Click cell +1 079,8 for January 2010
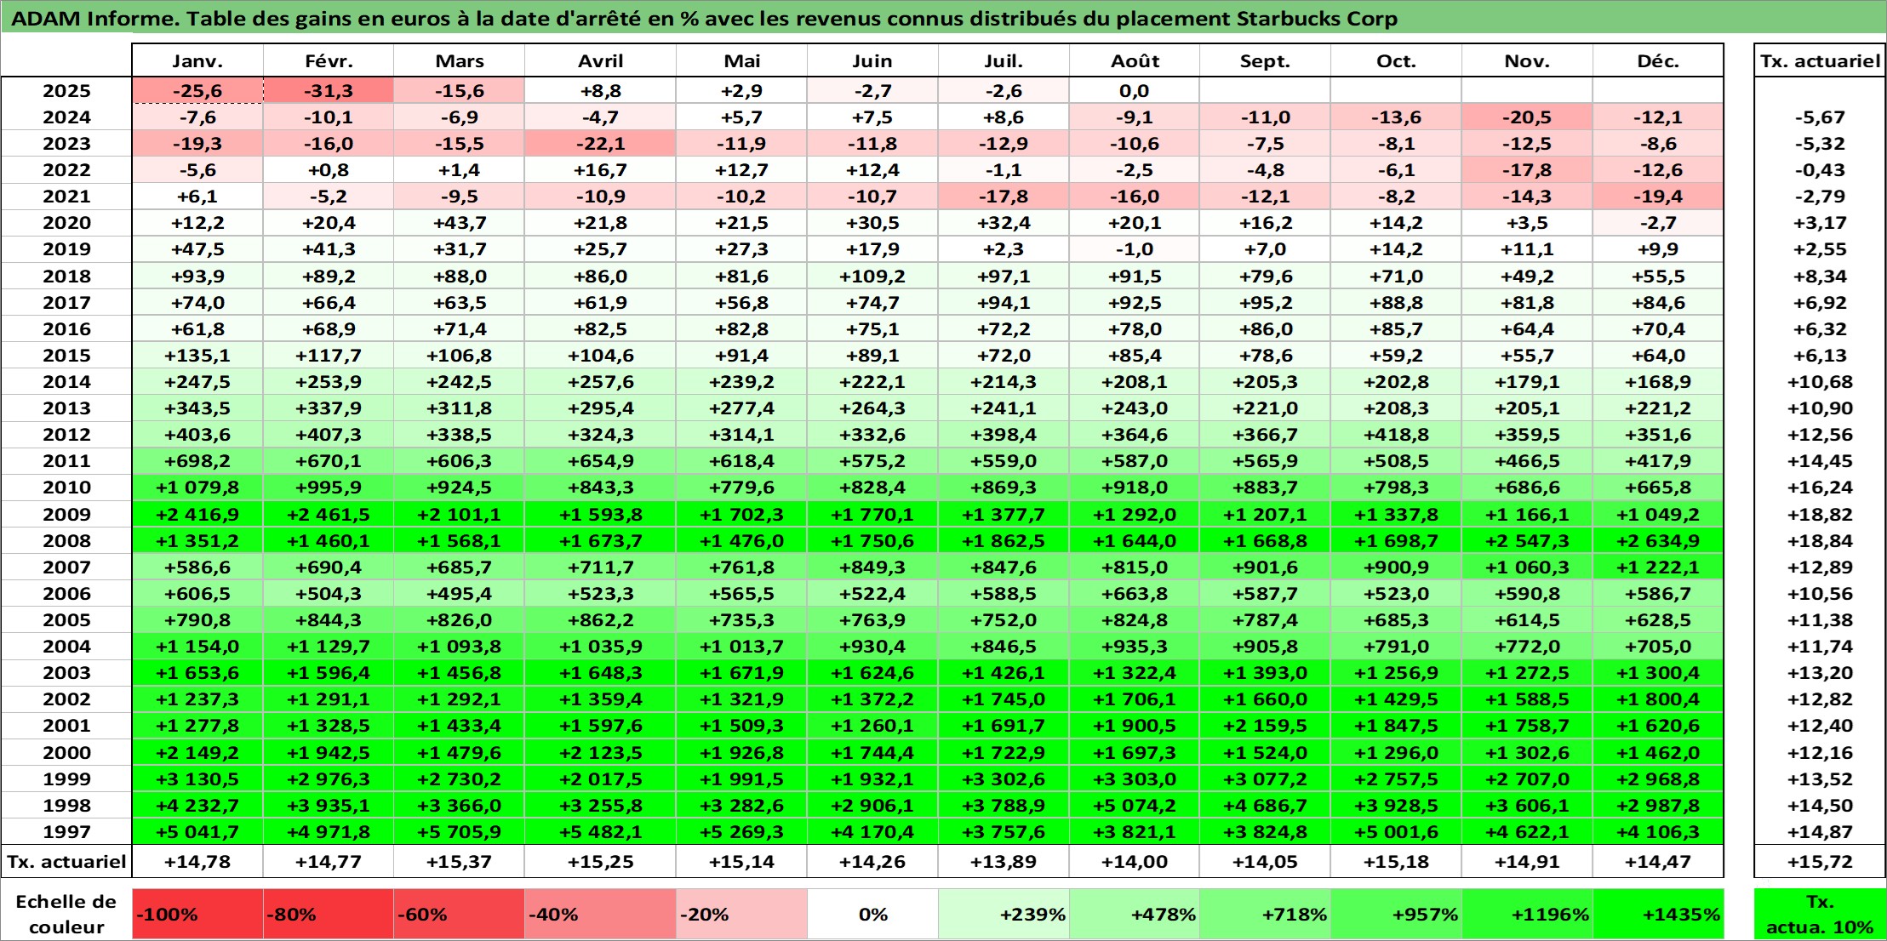 (197, 488)
